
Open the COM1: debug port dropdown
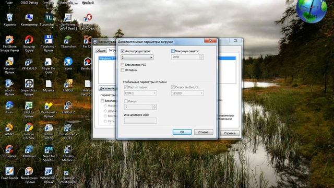140,93
